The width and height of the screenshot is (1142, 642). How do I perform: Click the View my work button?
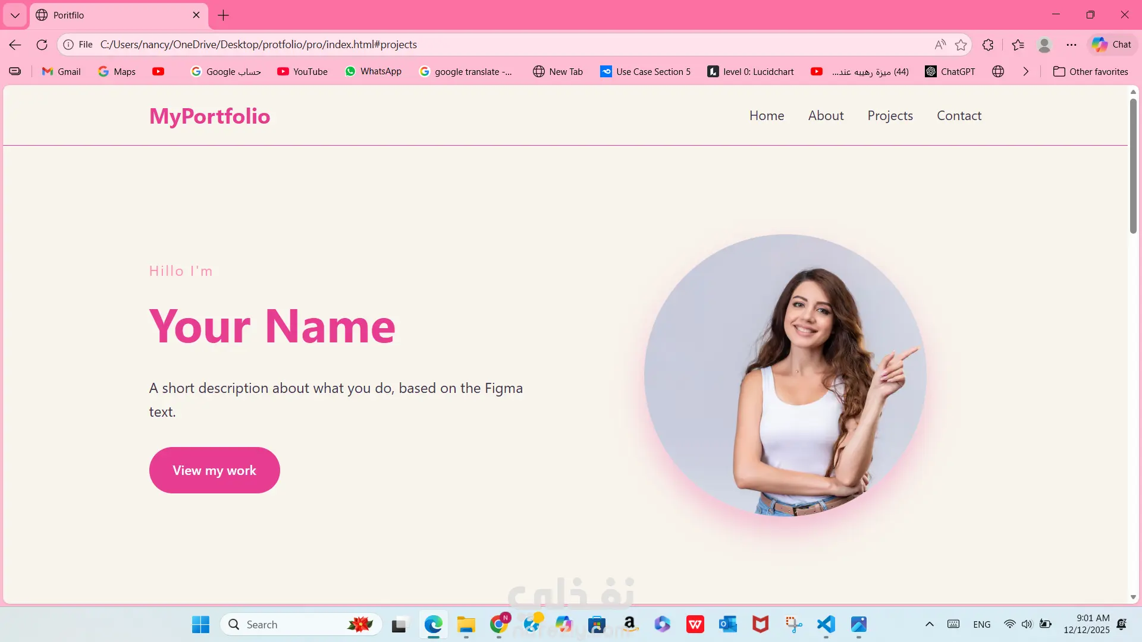pos(214,470)
